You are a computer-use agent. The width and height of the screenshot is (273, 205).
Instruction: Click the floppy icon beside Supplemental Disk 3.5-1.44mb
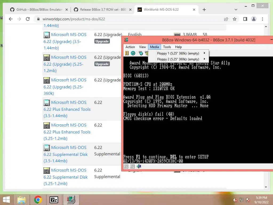[46, 148]
